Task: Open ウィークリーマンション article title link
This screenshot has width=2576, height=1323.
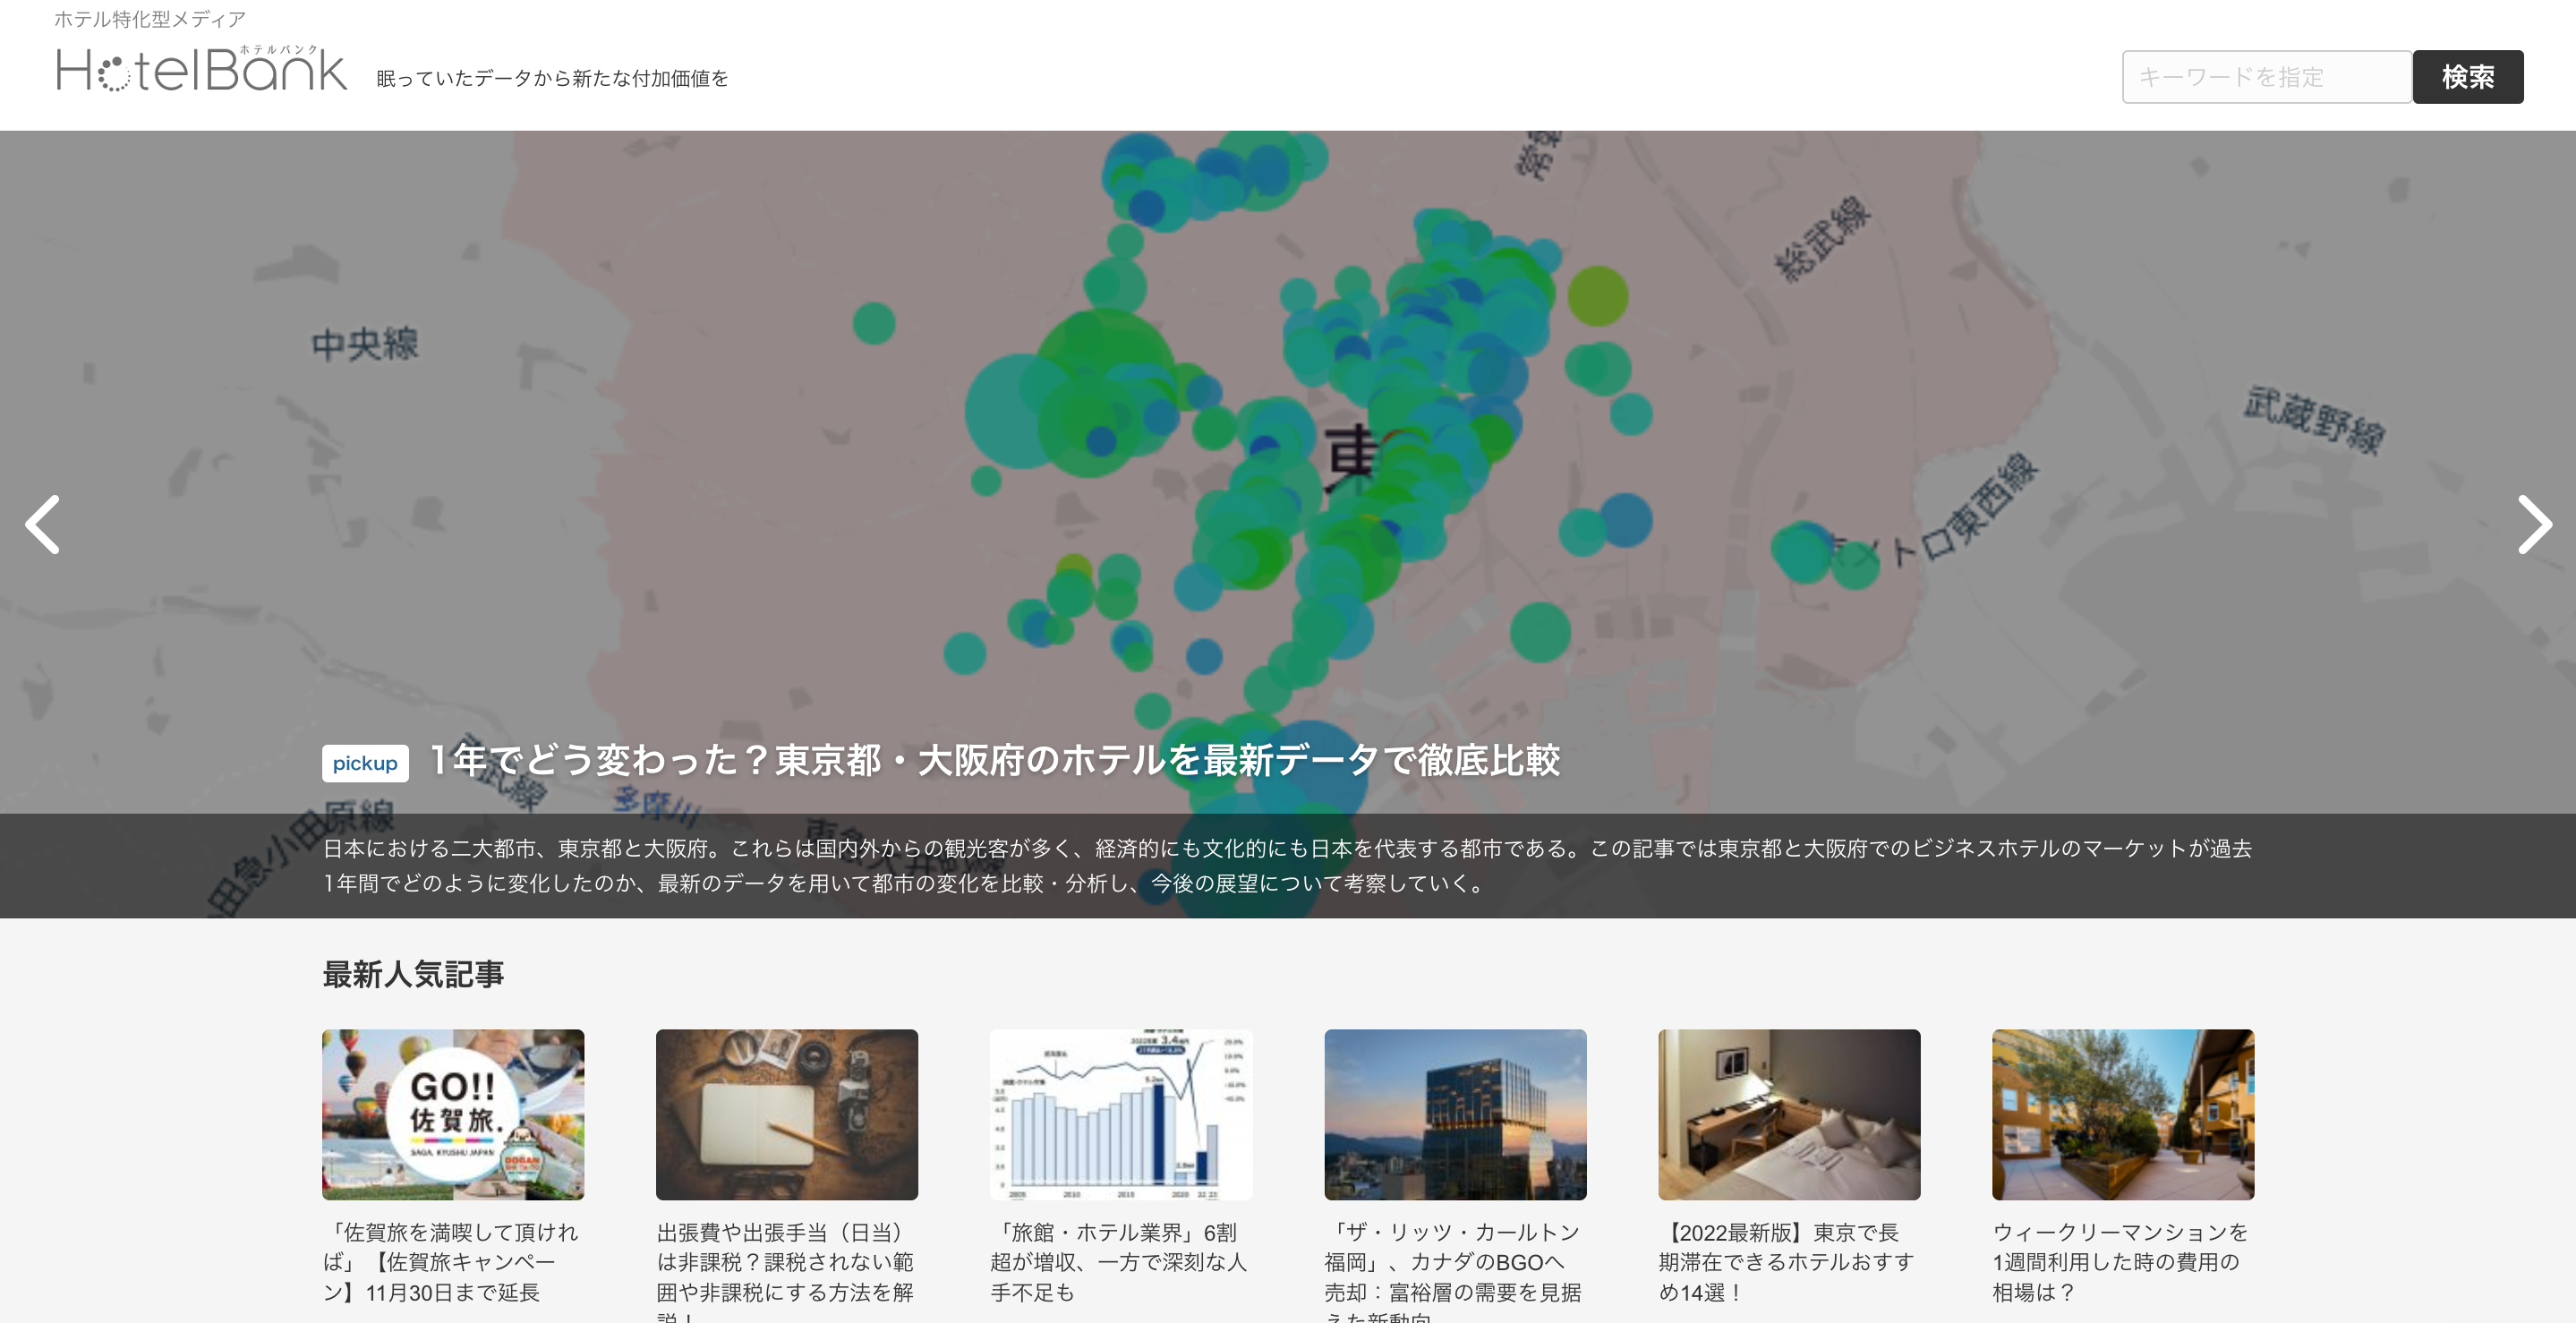Action: coord(2119,1262)
